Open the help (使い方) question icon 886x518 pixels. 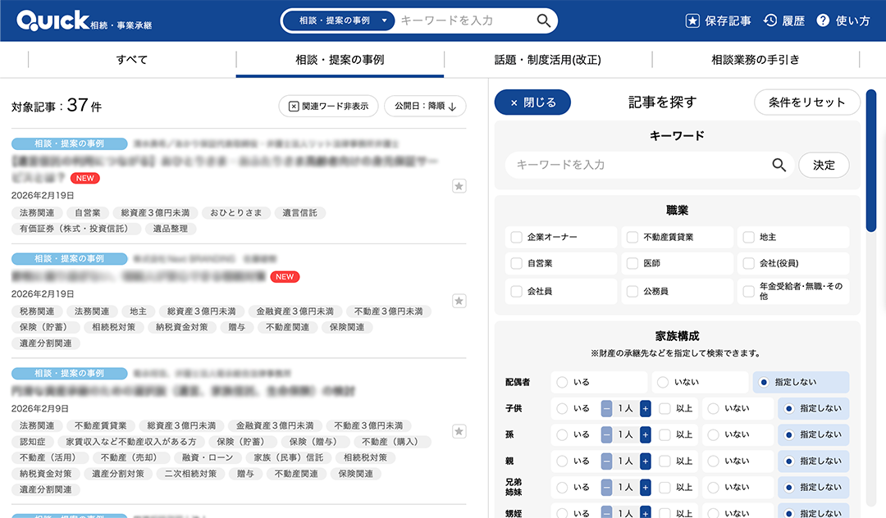pyautogui.click(x=823, y=20)
